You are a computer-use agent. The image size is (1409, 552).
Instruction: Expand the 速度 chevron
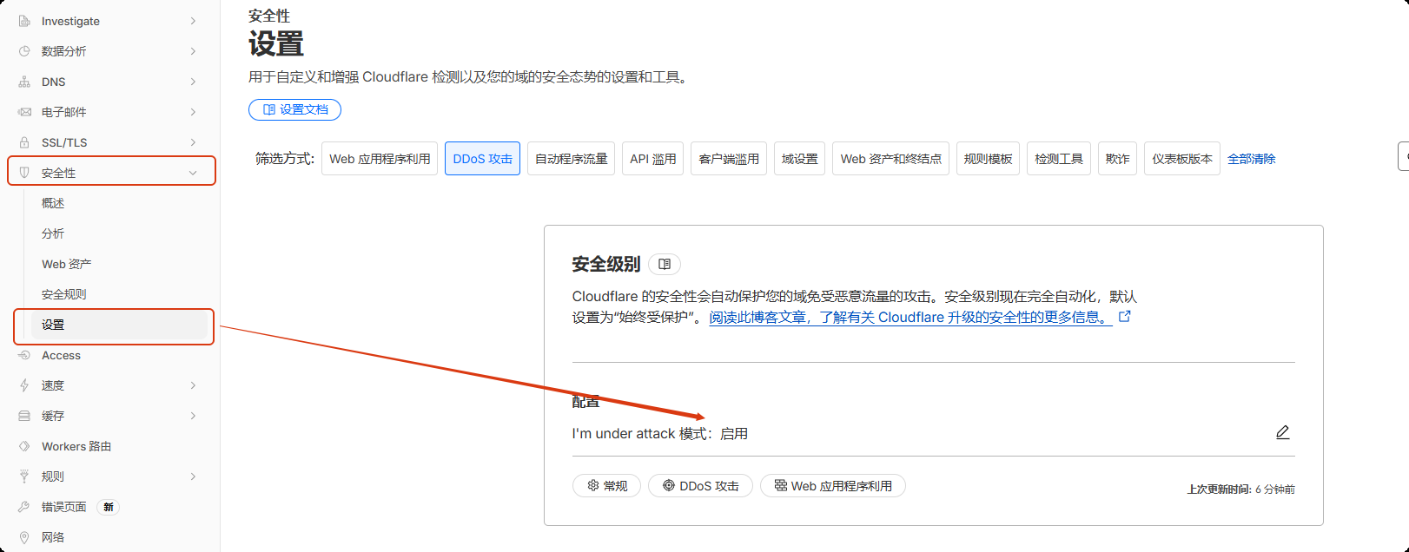(x=193, y=385)
